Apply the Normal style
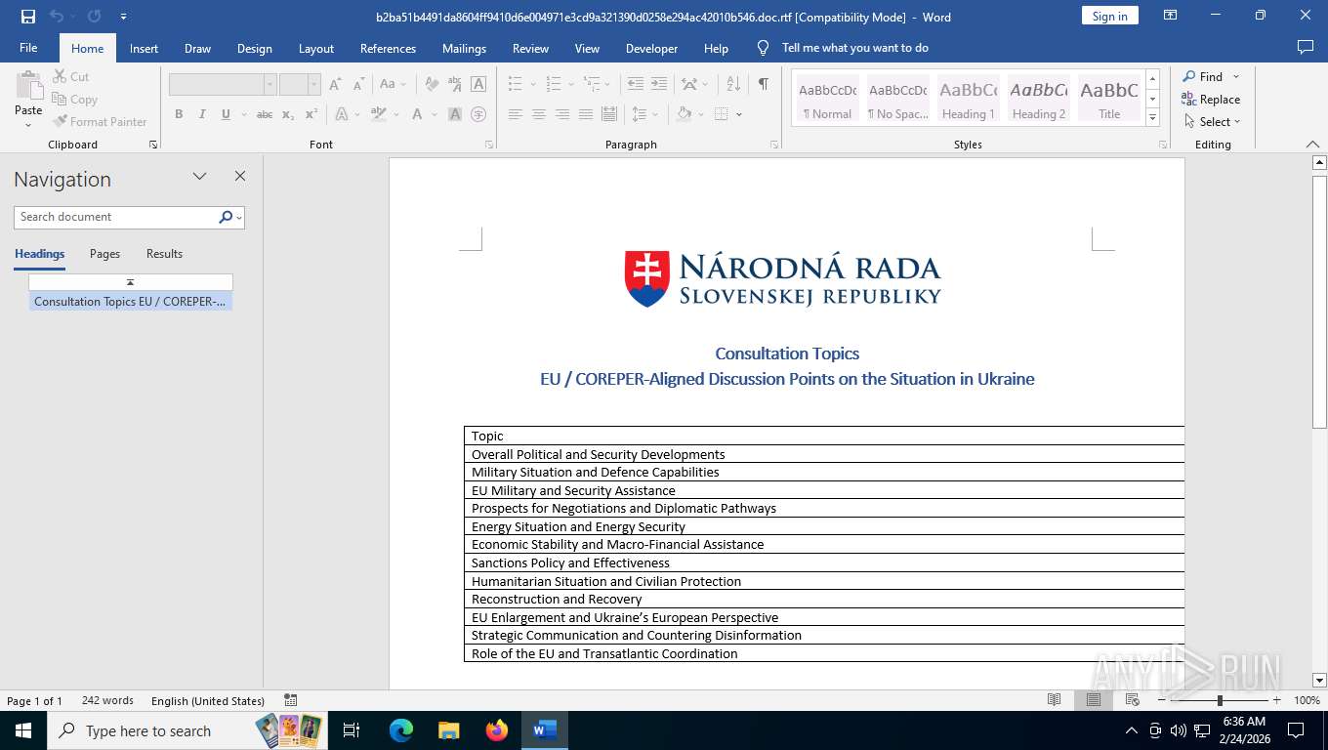Image resolution: width=1328 pixels, height=750 pixels. [827, 100]
